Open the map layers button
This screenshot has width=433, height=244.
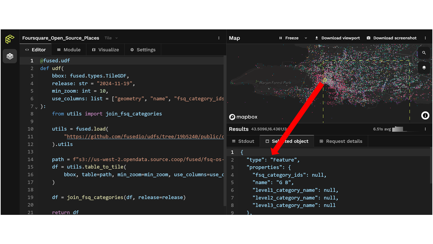click(424, 68)
